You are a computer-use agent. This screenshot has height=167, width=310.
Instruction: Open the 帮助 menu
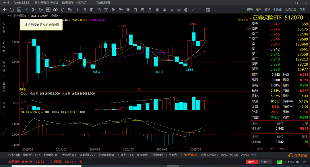click(303, 10)
